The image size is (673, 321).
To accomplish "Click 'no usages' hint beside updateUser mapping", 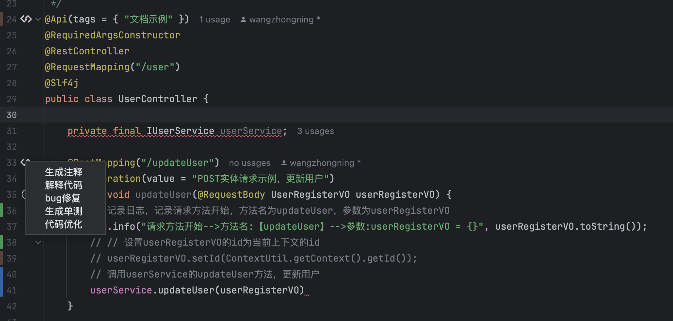I will click(x=250, y=163).
